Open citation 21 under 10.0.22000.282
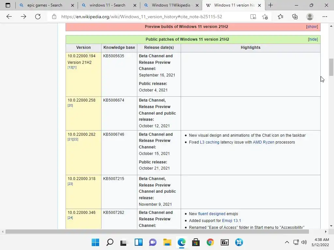334x250 pixels. [x=70, y=139]
